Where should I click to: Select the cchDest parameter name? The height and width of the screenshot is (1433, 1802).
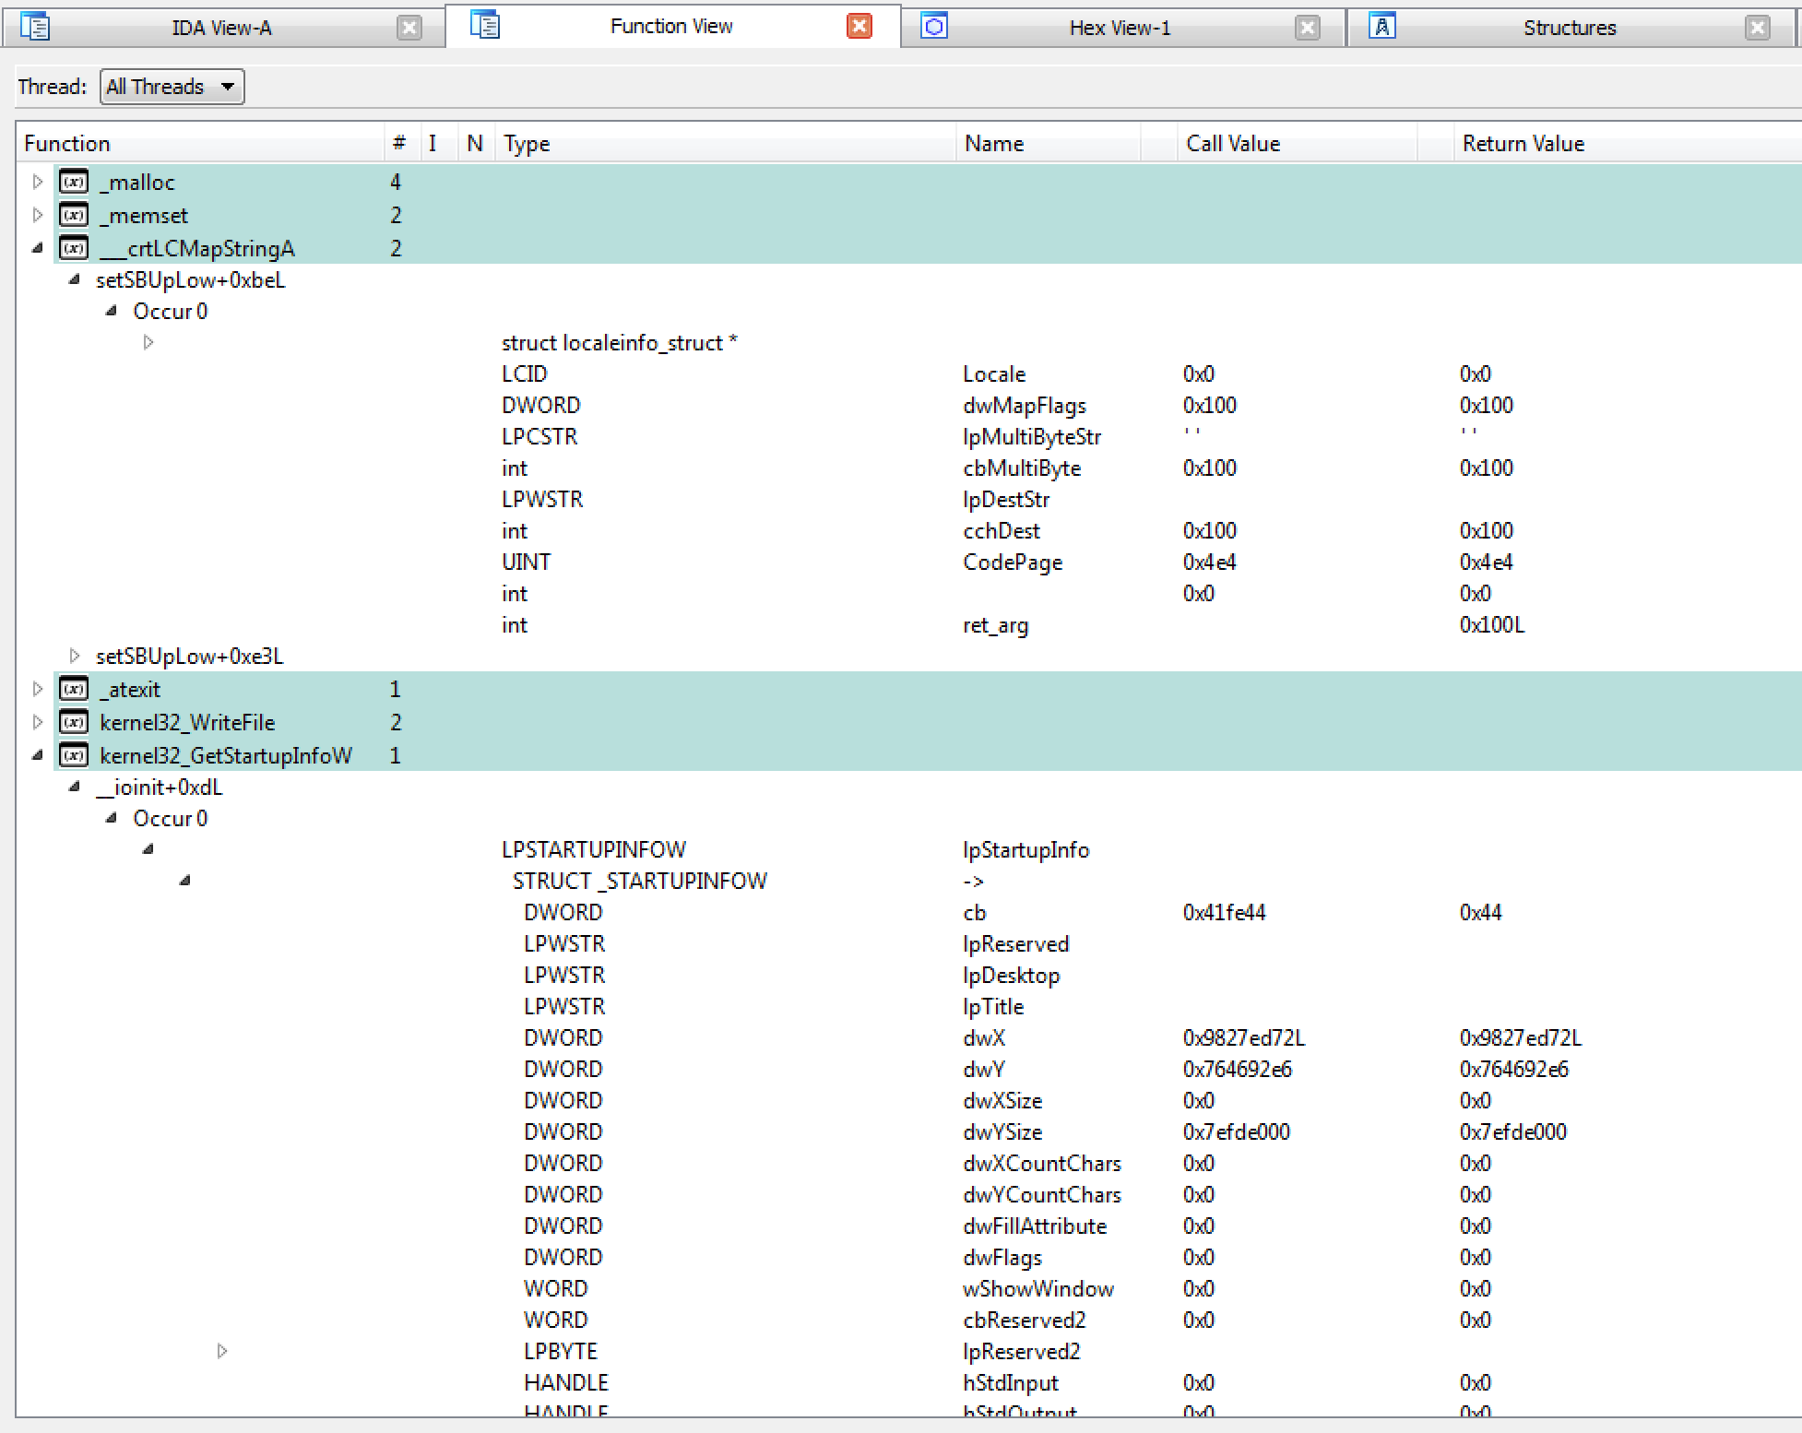[x=1002, y=530]
